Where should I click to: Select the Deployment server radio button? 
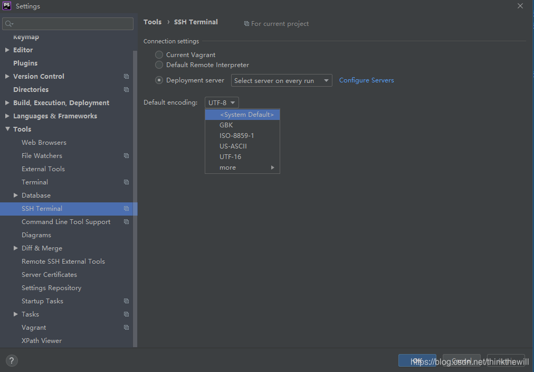click(x=159, y=80)
